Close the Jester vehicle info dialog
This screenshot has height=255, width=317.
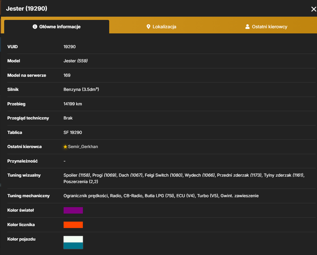[x=314, y=9]
